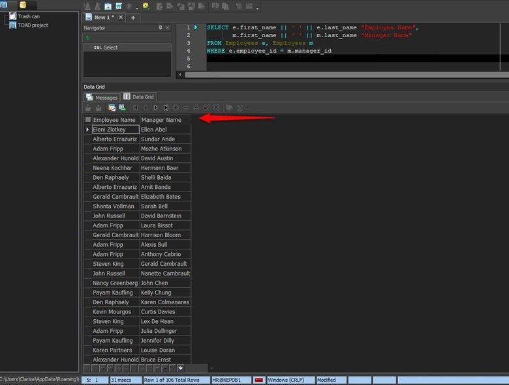Select the TOAD project item

[29, 25]
